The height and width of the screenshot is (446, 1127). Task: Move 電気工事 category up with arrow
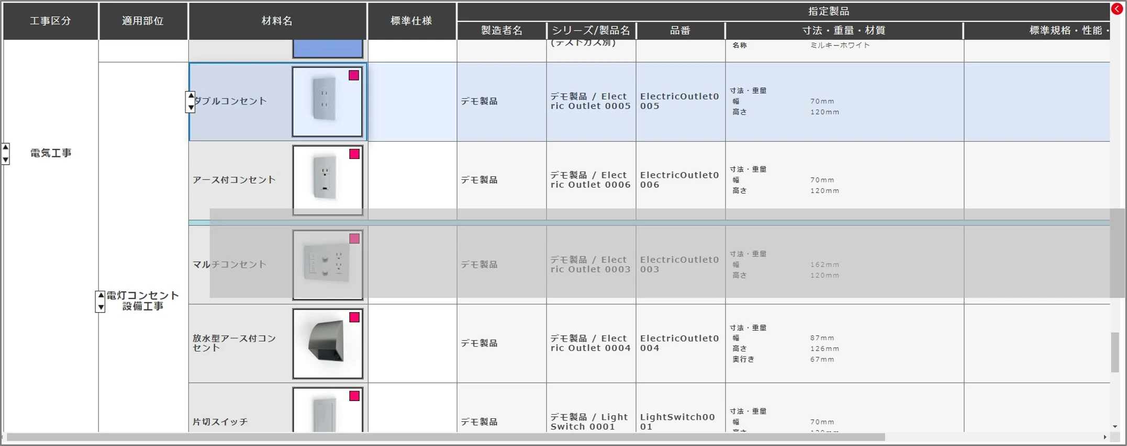(6, 148)
